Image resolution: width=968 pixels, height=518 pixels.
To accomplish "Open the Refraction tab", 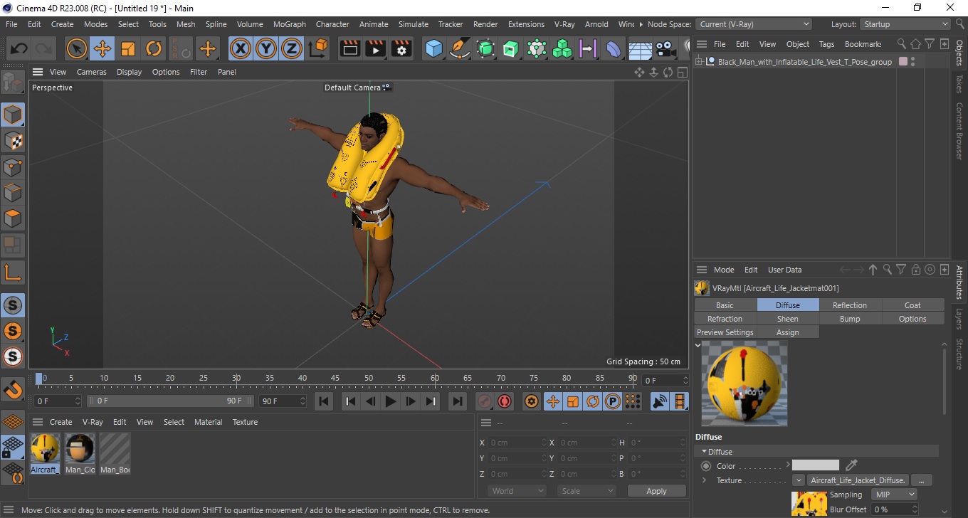I will [725, 319].
